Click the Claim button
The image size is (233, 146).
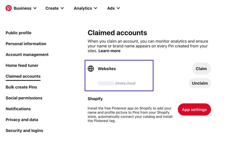[201, 68]
